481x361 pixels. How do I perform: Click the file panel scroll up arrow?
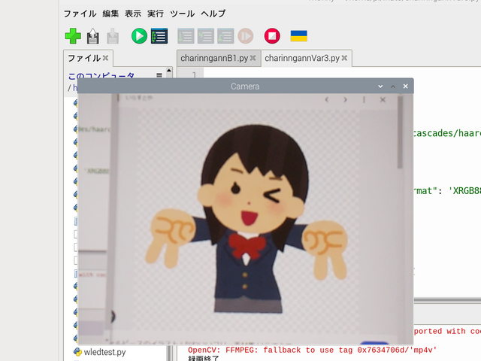point(168,71)
